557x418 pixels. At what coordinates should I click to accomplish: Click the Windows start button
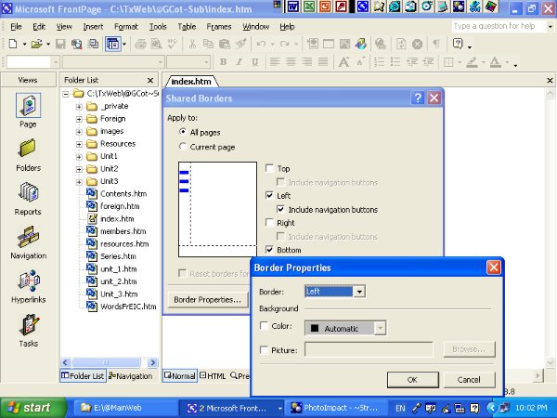click(x=32, y=408)
